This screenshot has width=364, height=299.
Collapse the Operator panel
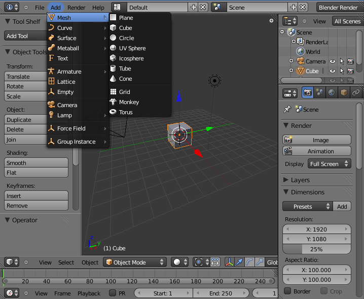[8, 220]
